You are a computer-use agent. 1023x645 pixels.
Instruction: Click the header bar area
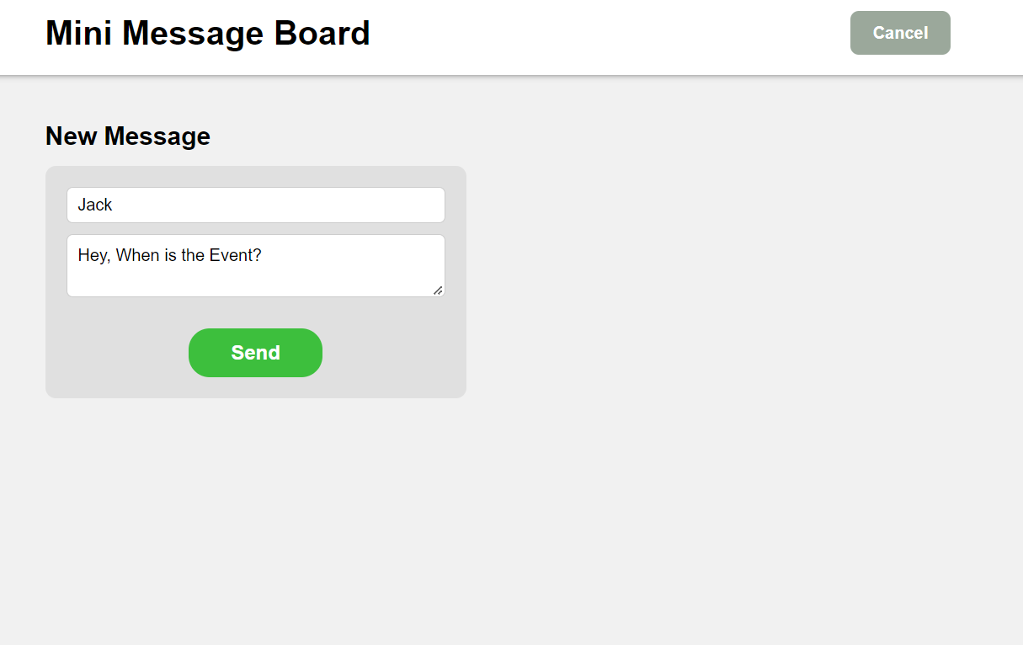589,34
